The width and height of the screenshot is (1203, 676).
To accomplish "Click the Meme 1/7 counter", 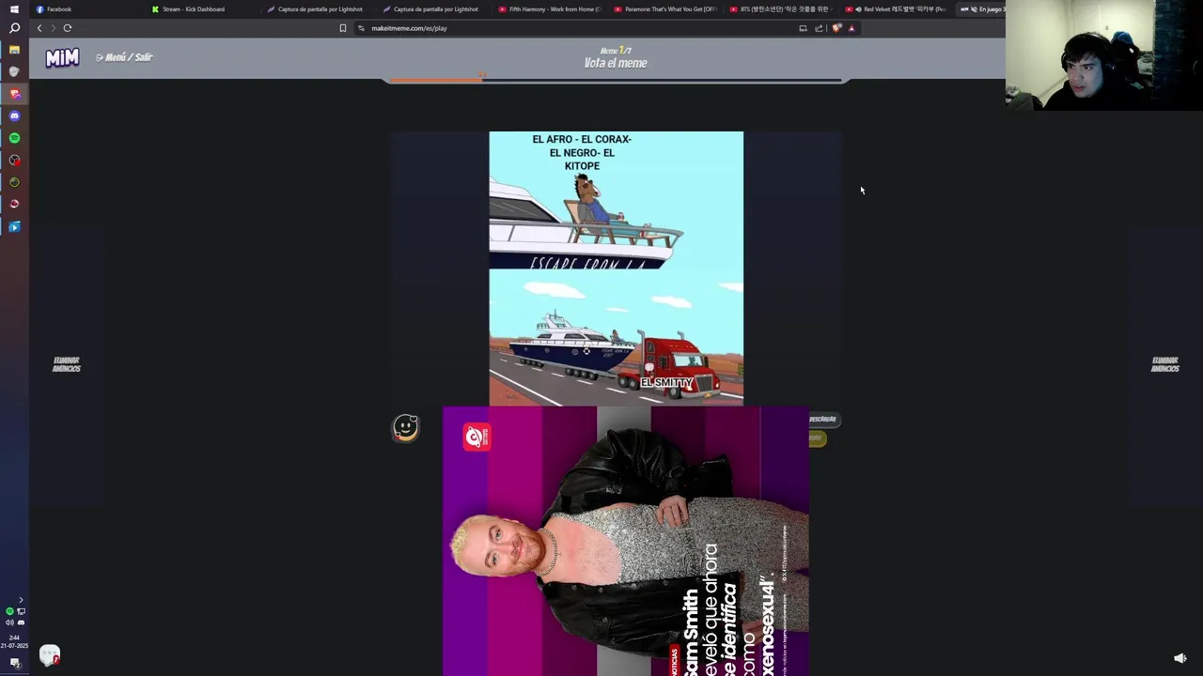I will coord(616,51).
